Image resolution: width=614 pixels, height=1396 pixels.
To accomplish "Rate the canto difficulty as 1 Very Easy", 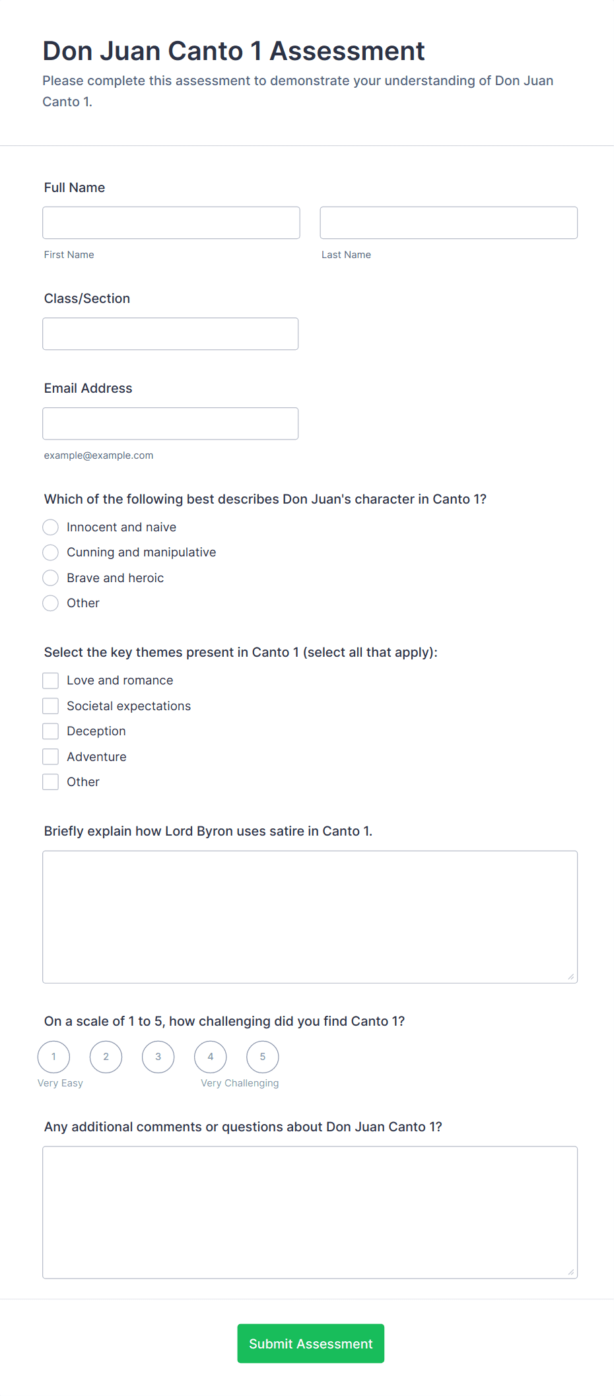I will pyautogui.click(x=53, y=1056).
